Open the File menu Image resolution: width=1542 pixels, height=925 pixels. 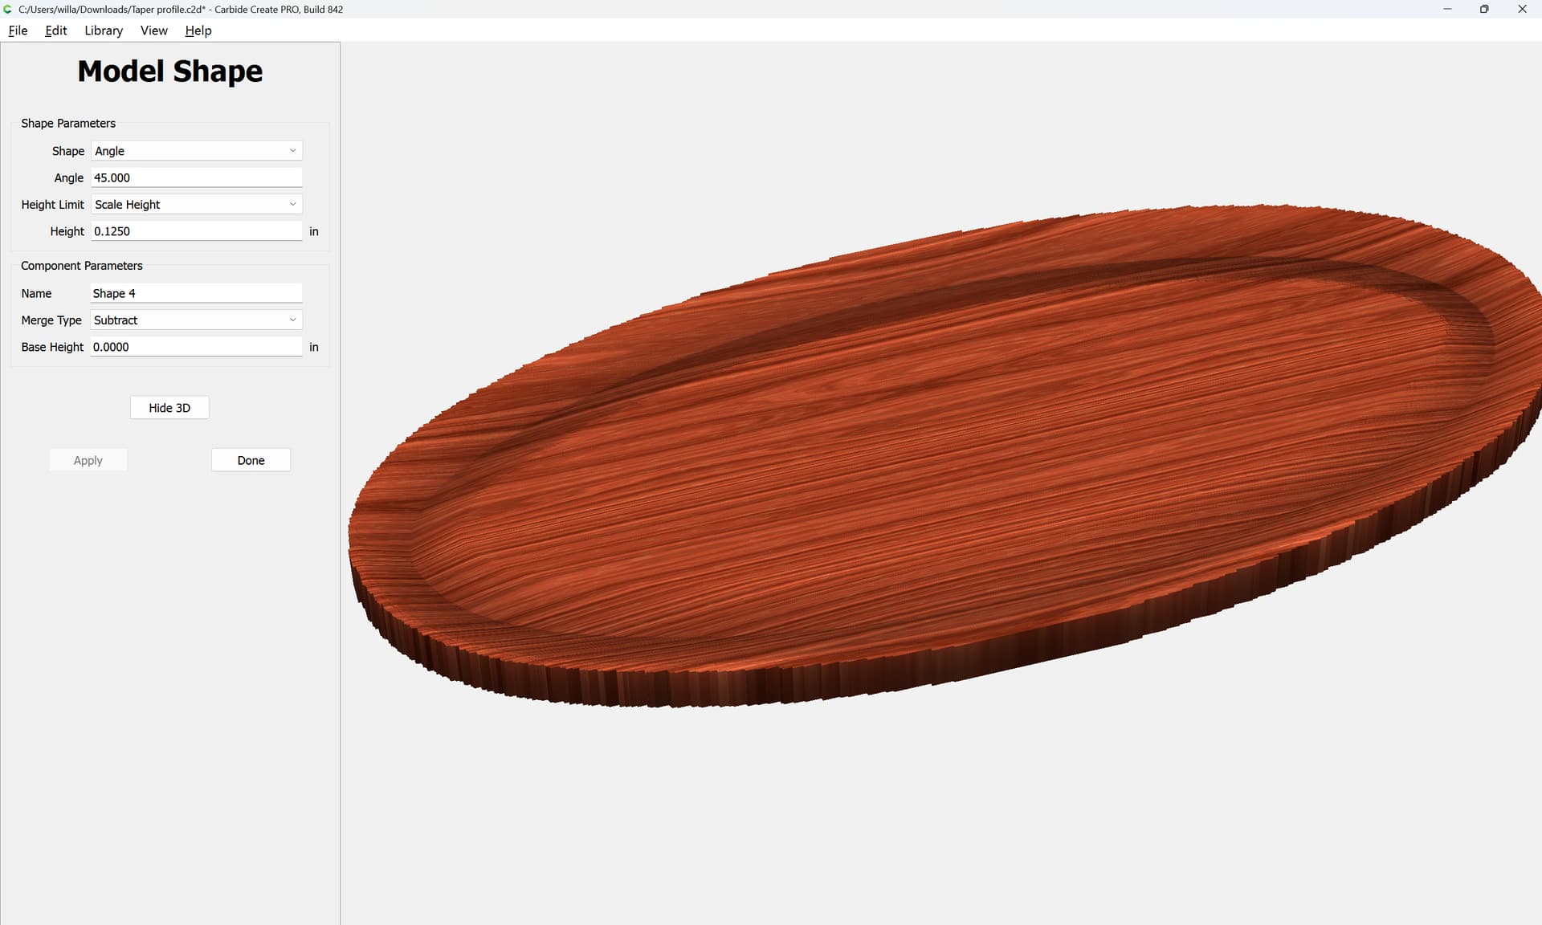[18, 31]
